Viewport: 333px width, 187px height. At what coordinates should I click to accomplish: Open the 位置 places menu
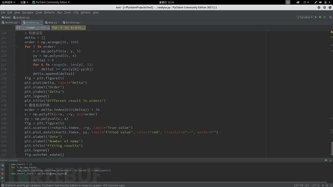(24, 2)
